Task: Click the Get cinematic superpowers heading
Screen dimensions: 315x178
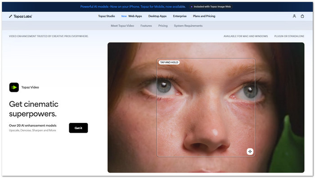Action: pyautogui.click(x=34, y=109)
